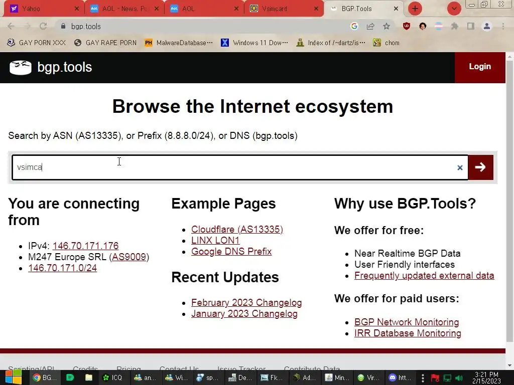The height and width of the screenshot is (385, 514).
Task: Clear the search field with the X
Action: (460, 167)
